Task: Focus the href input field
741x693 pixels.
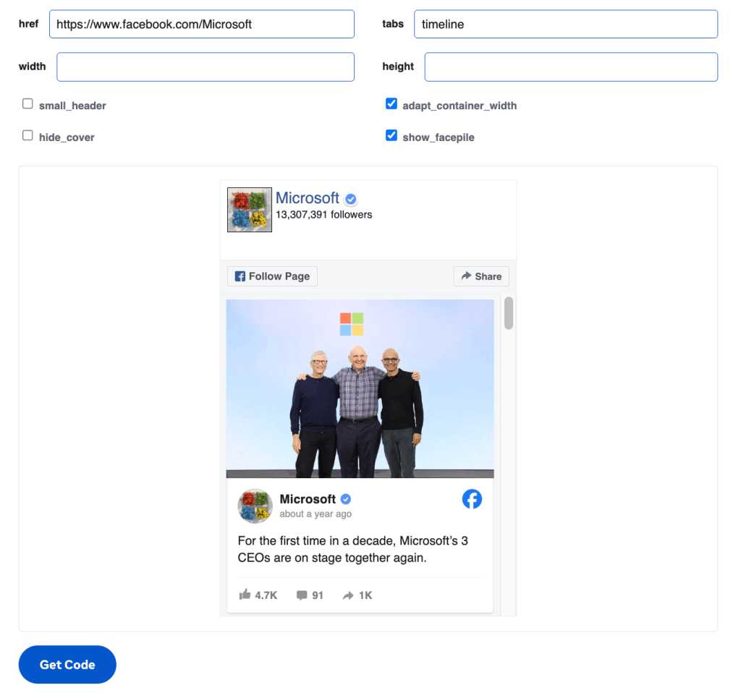Action: 202,24
